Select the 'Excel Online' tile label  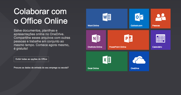pos(93,68)
